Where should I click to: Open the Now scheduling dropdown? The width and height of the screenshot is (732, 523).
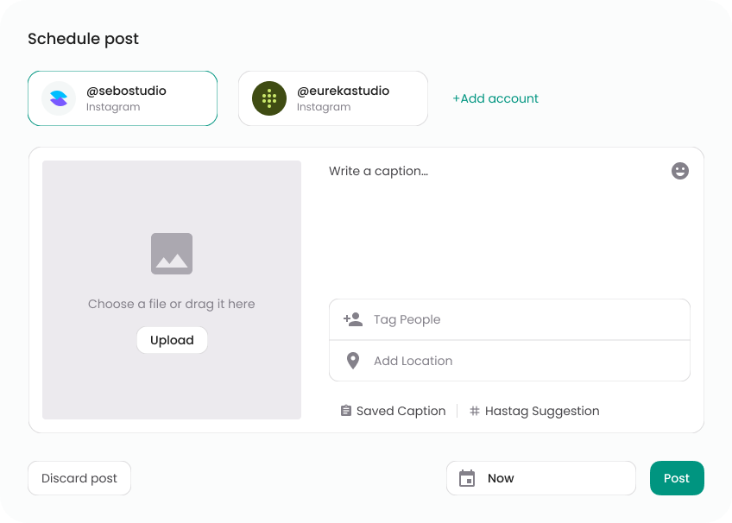point(541,478)
